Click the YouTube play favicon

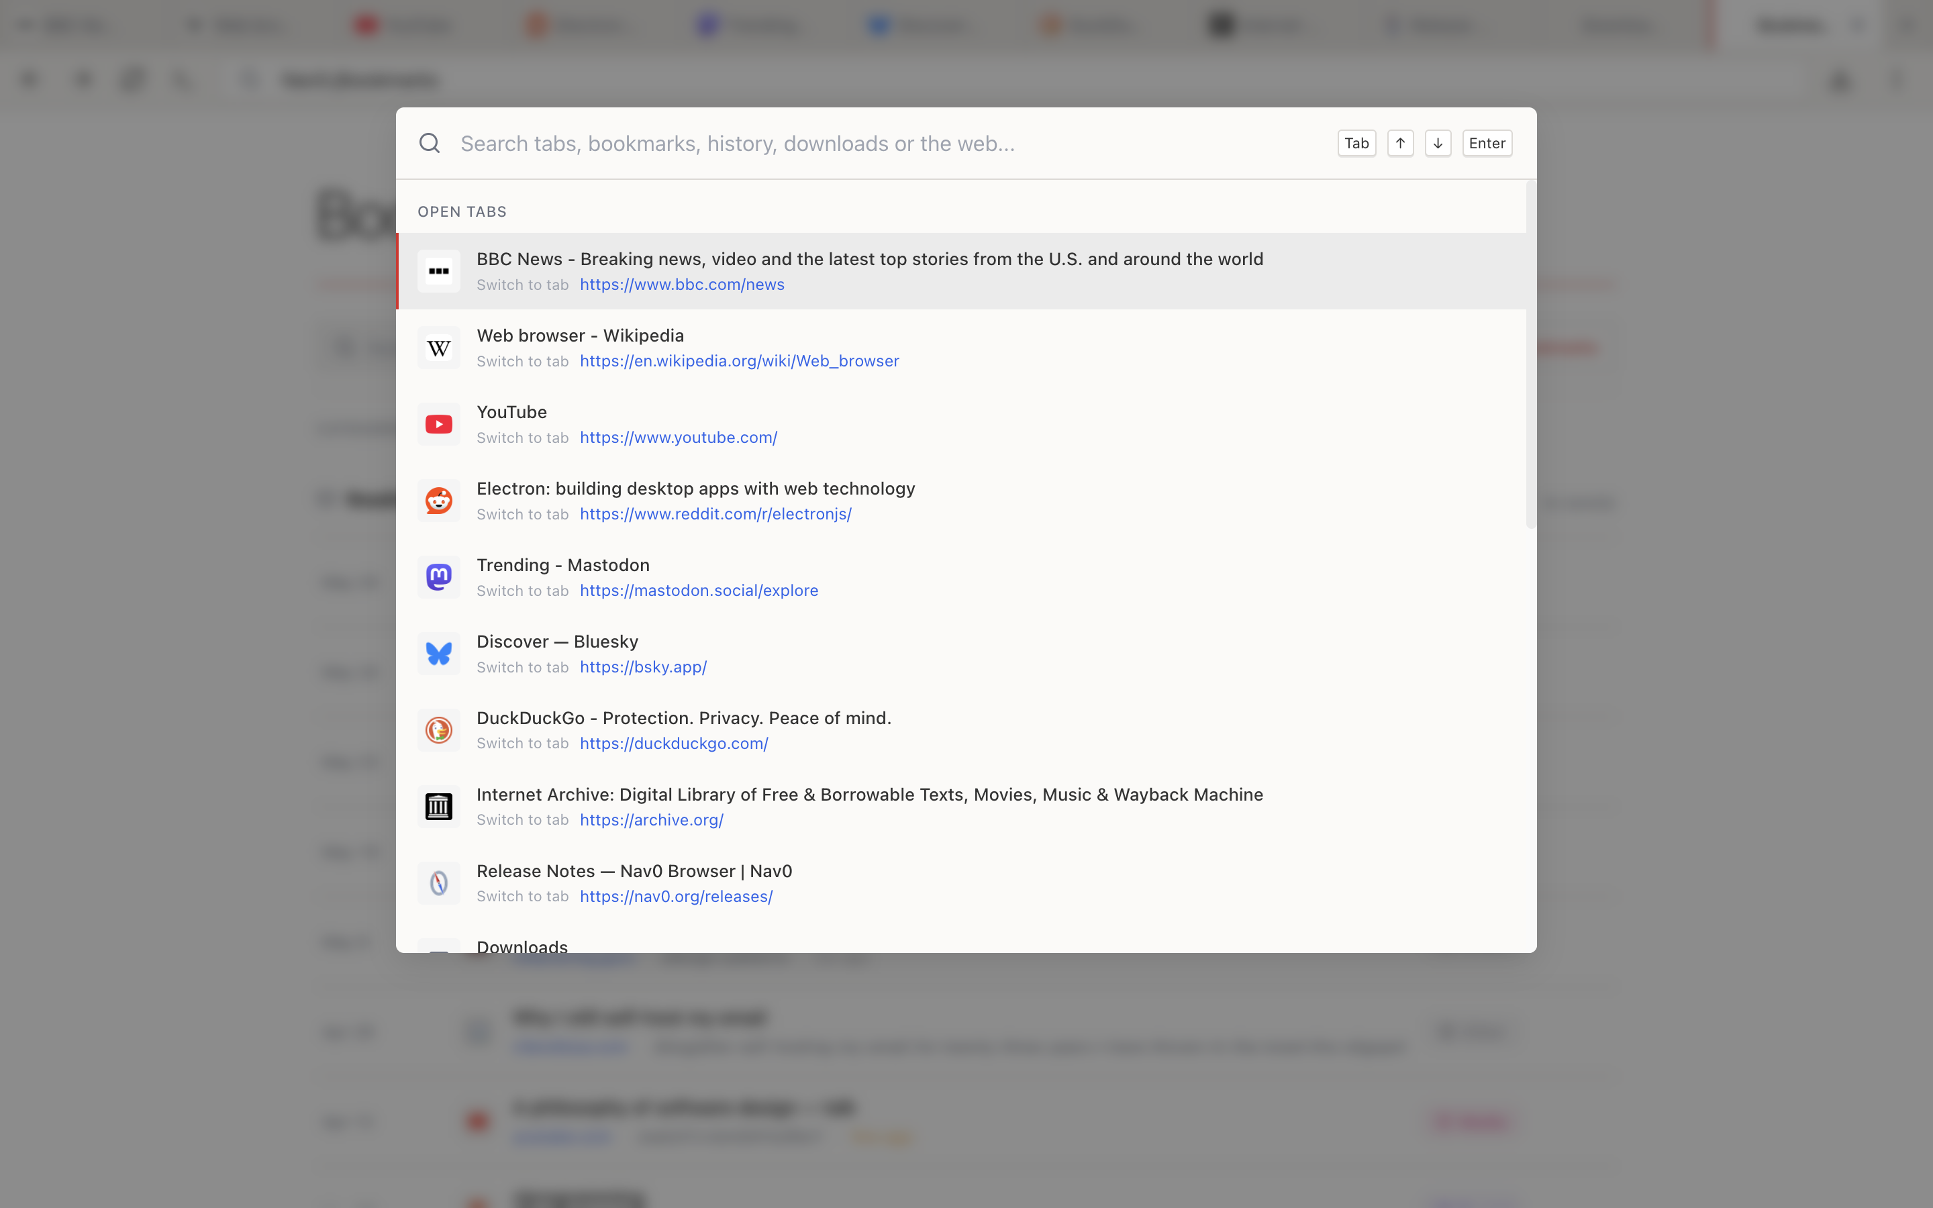tap(438, 424)
